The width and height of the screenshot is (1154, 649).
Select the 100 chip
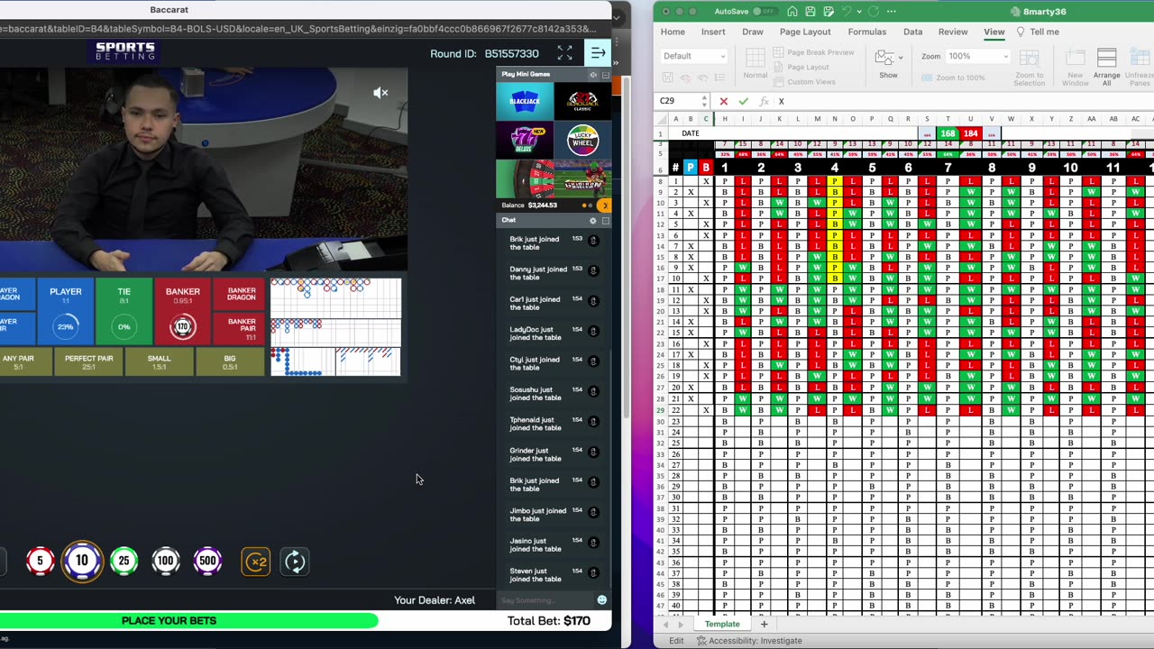[165, 562]
